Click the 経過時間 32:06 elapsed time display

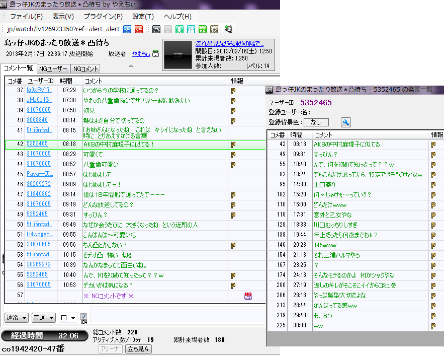click(x=45, y=336)
